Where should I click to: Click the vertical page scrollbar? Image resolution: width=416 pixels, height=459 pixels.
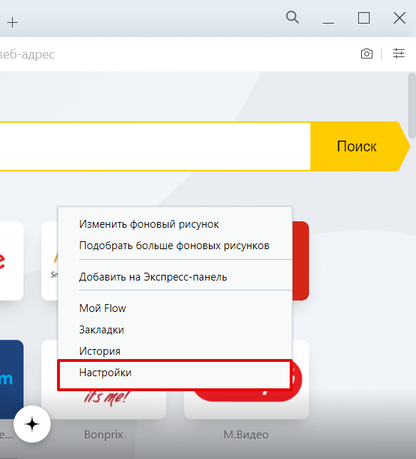tap(412, 103)
